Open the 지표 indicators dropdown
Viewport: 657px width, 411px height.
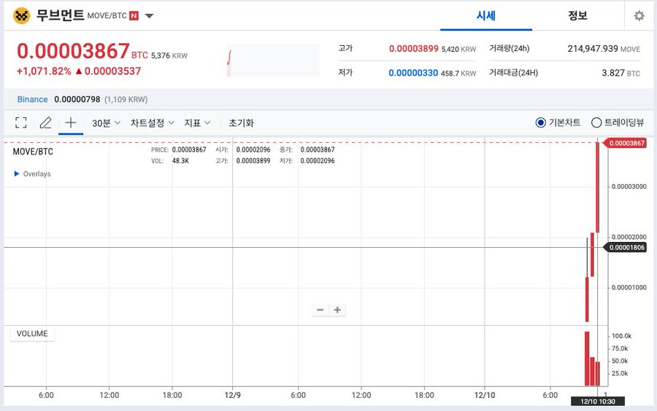tap(197, 123)
